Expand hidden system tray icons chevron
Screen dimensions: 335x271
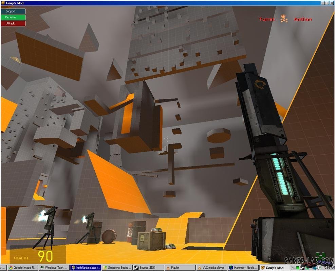(294, 268)
